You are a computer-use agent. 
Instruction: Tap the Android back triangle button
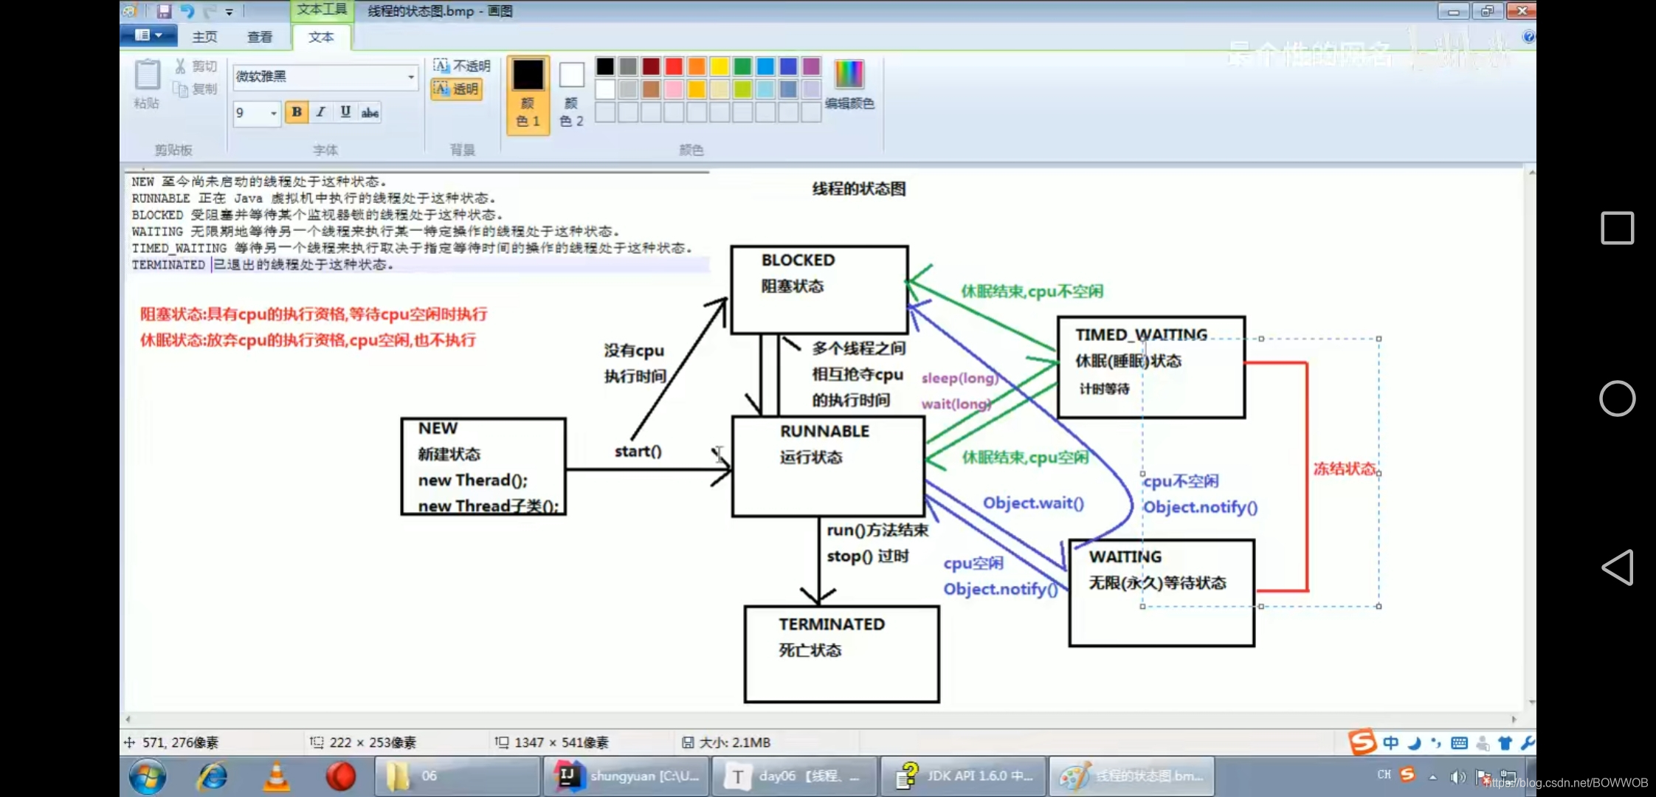pyautogui.click(x=1616, y=567)
